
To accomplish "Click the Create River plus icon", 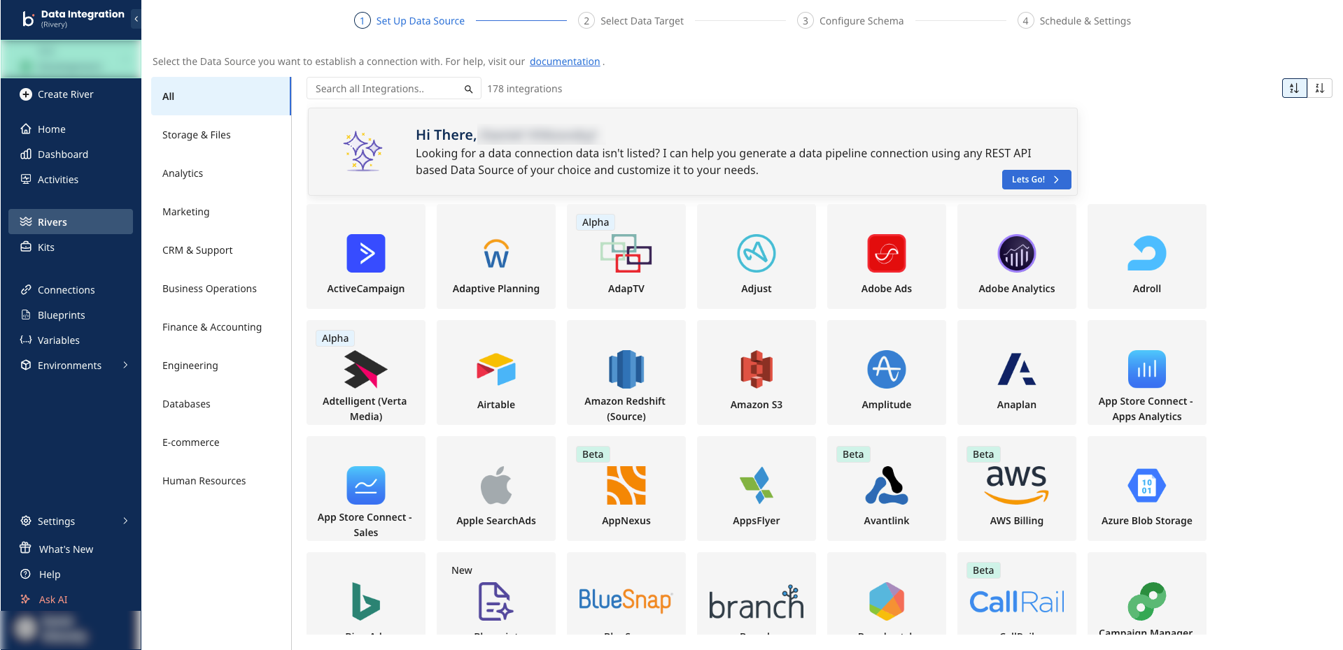I will (x=26, y=94).
